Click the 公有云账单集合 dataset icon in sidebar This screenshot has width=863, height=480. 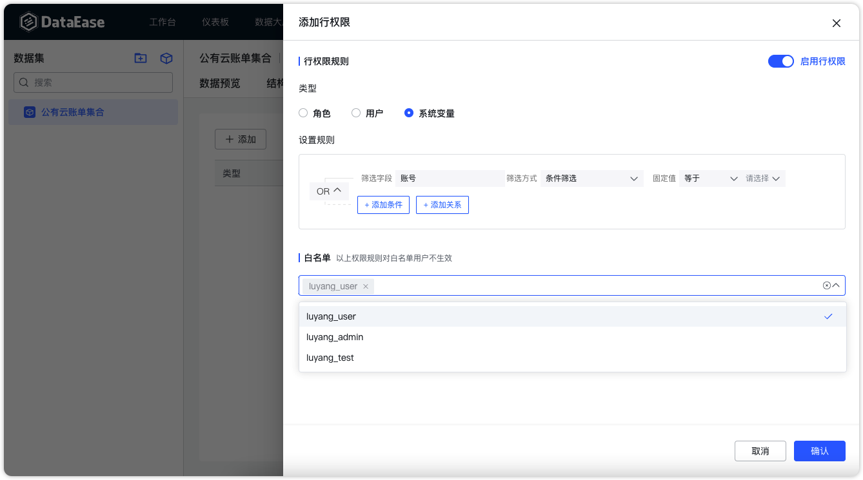(30, 112)
